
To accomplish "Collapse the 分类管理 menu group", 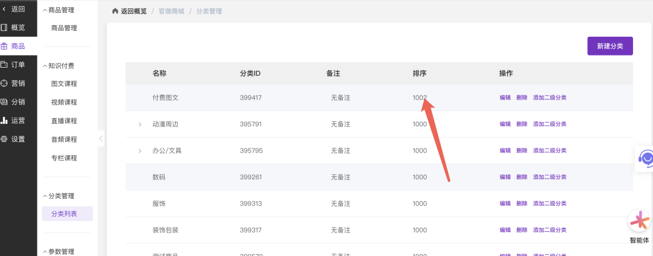I will pos(45,196).
